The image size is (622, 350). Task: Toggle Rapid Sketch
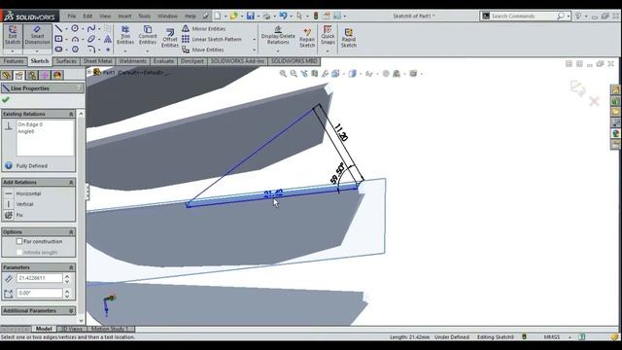349,38
